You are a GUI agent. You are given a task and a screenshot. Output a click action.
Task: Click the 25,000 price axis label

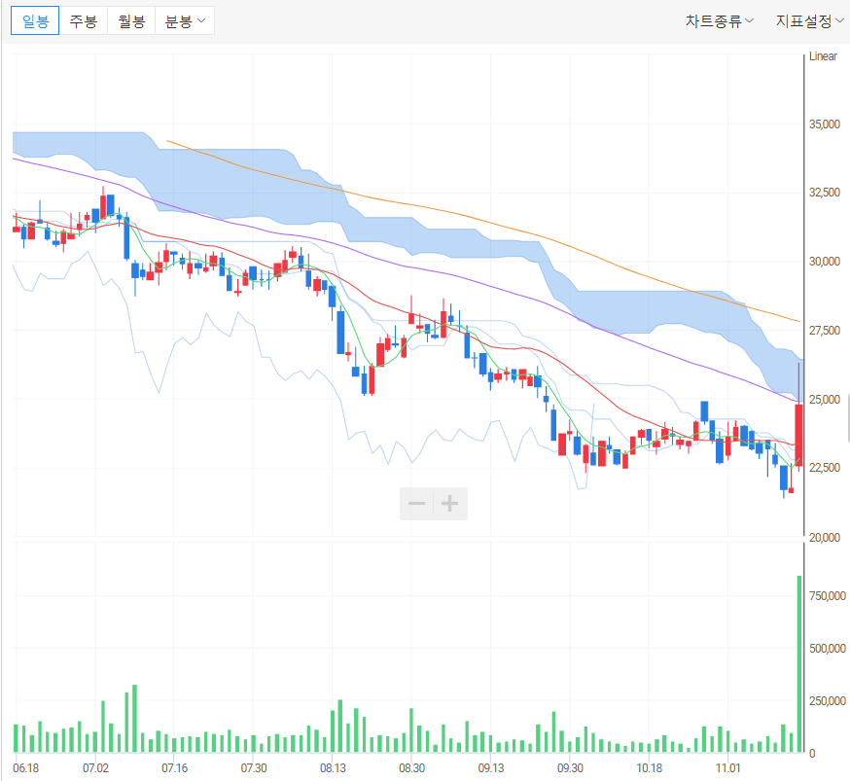[825, 400]
